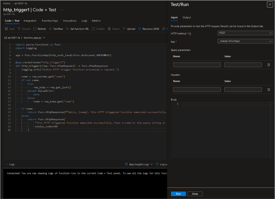This screenshot has height=199, width=275.
Task: Close the Test/Run panel with X
Action: (270, 4)
